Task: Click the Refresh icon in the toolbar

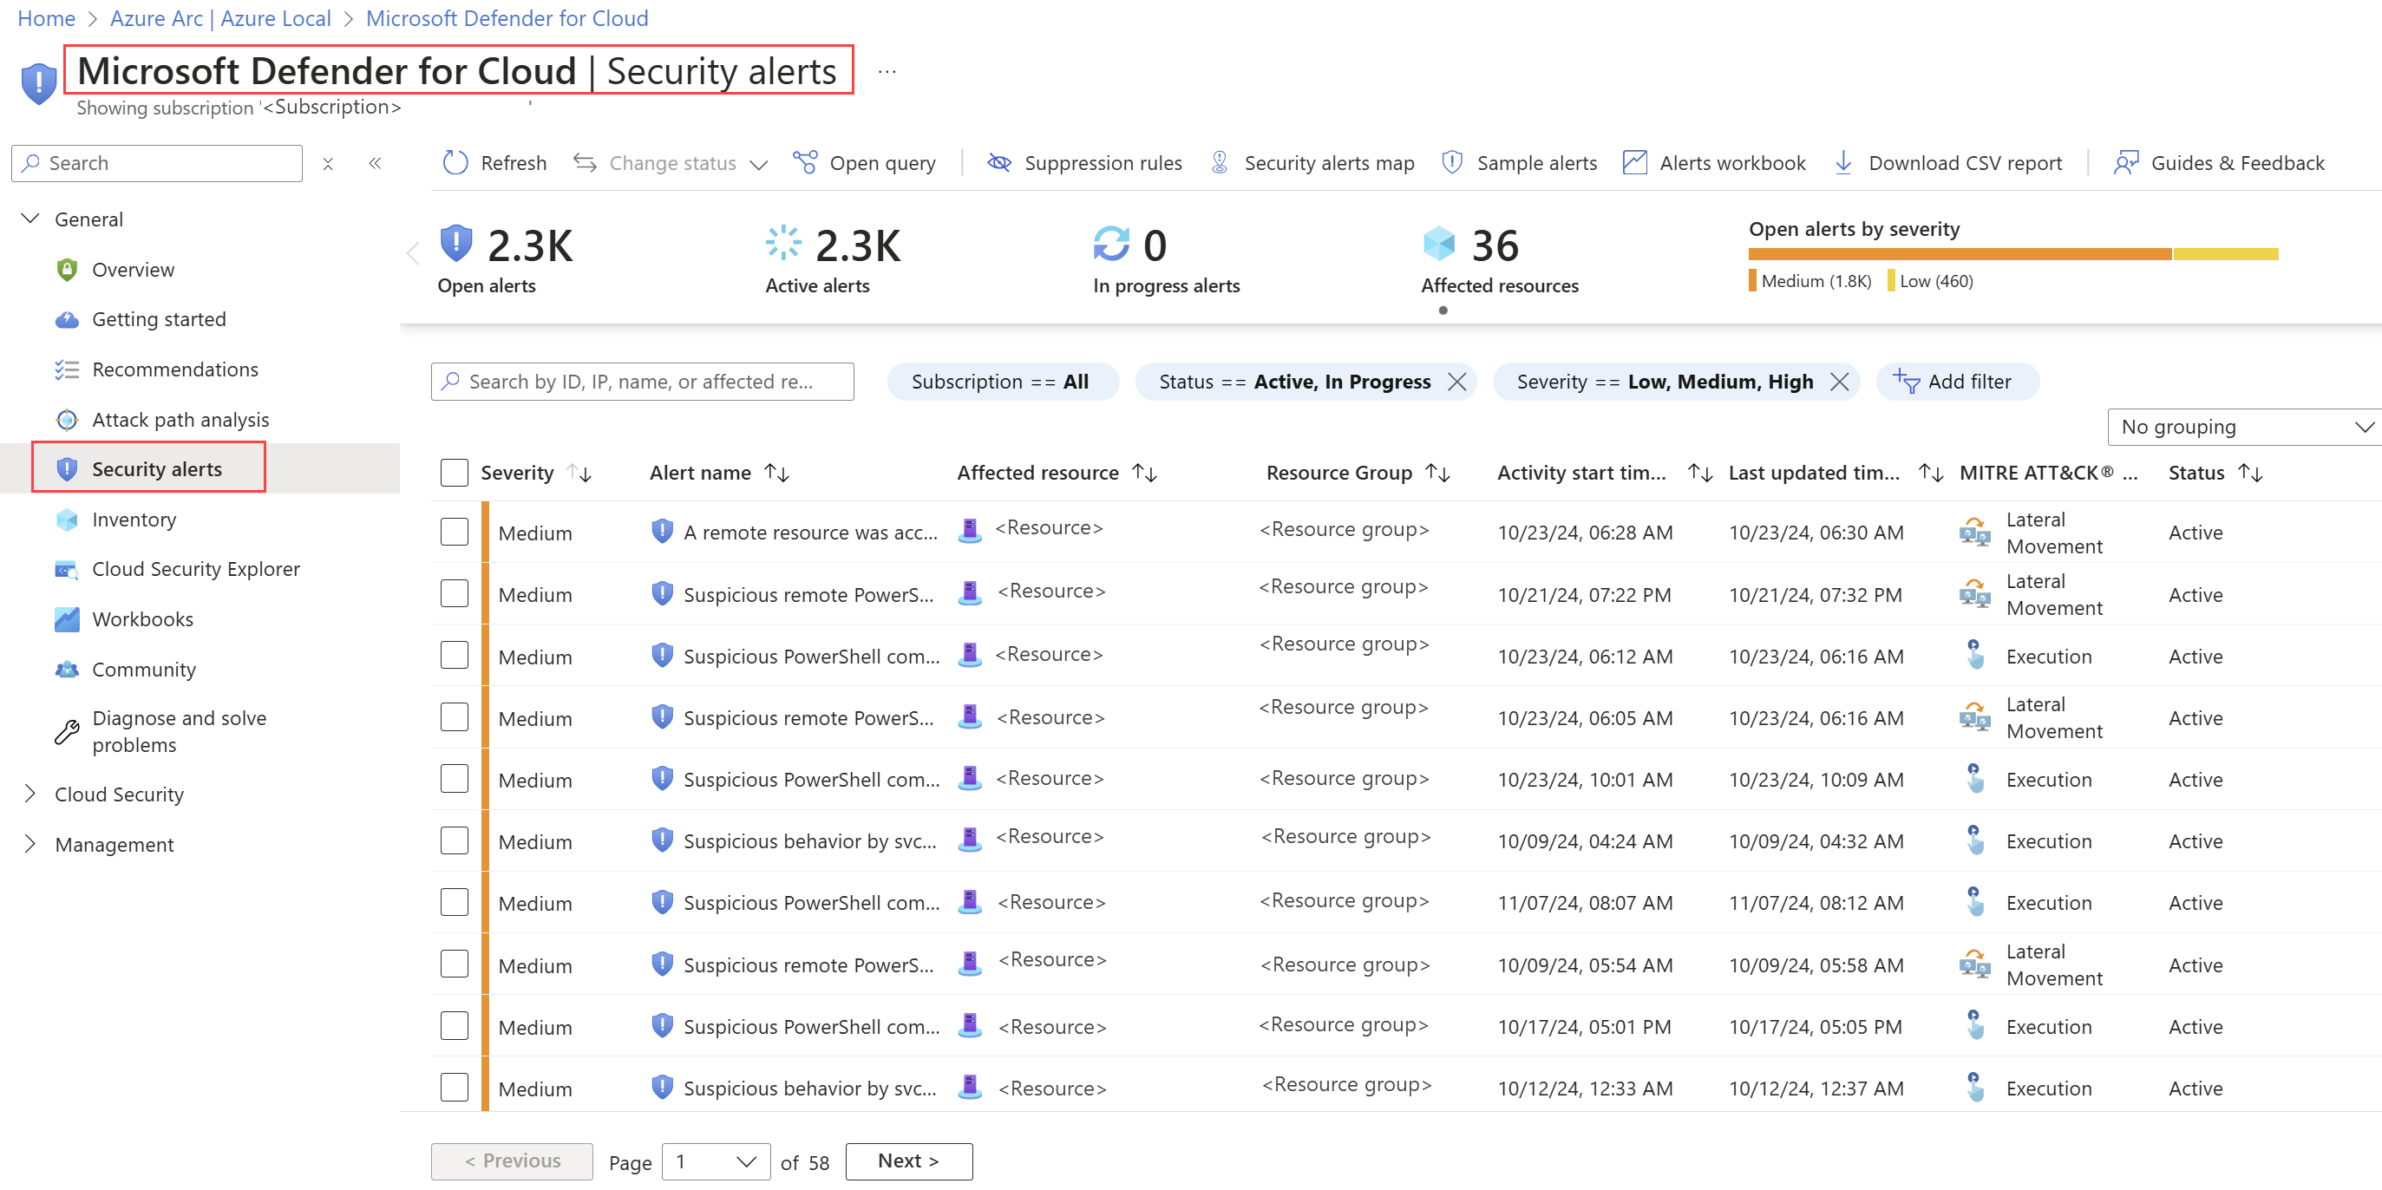Action: click(455, 163)
